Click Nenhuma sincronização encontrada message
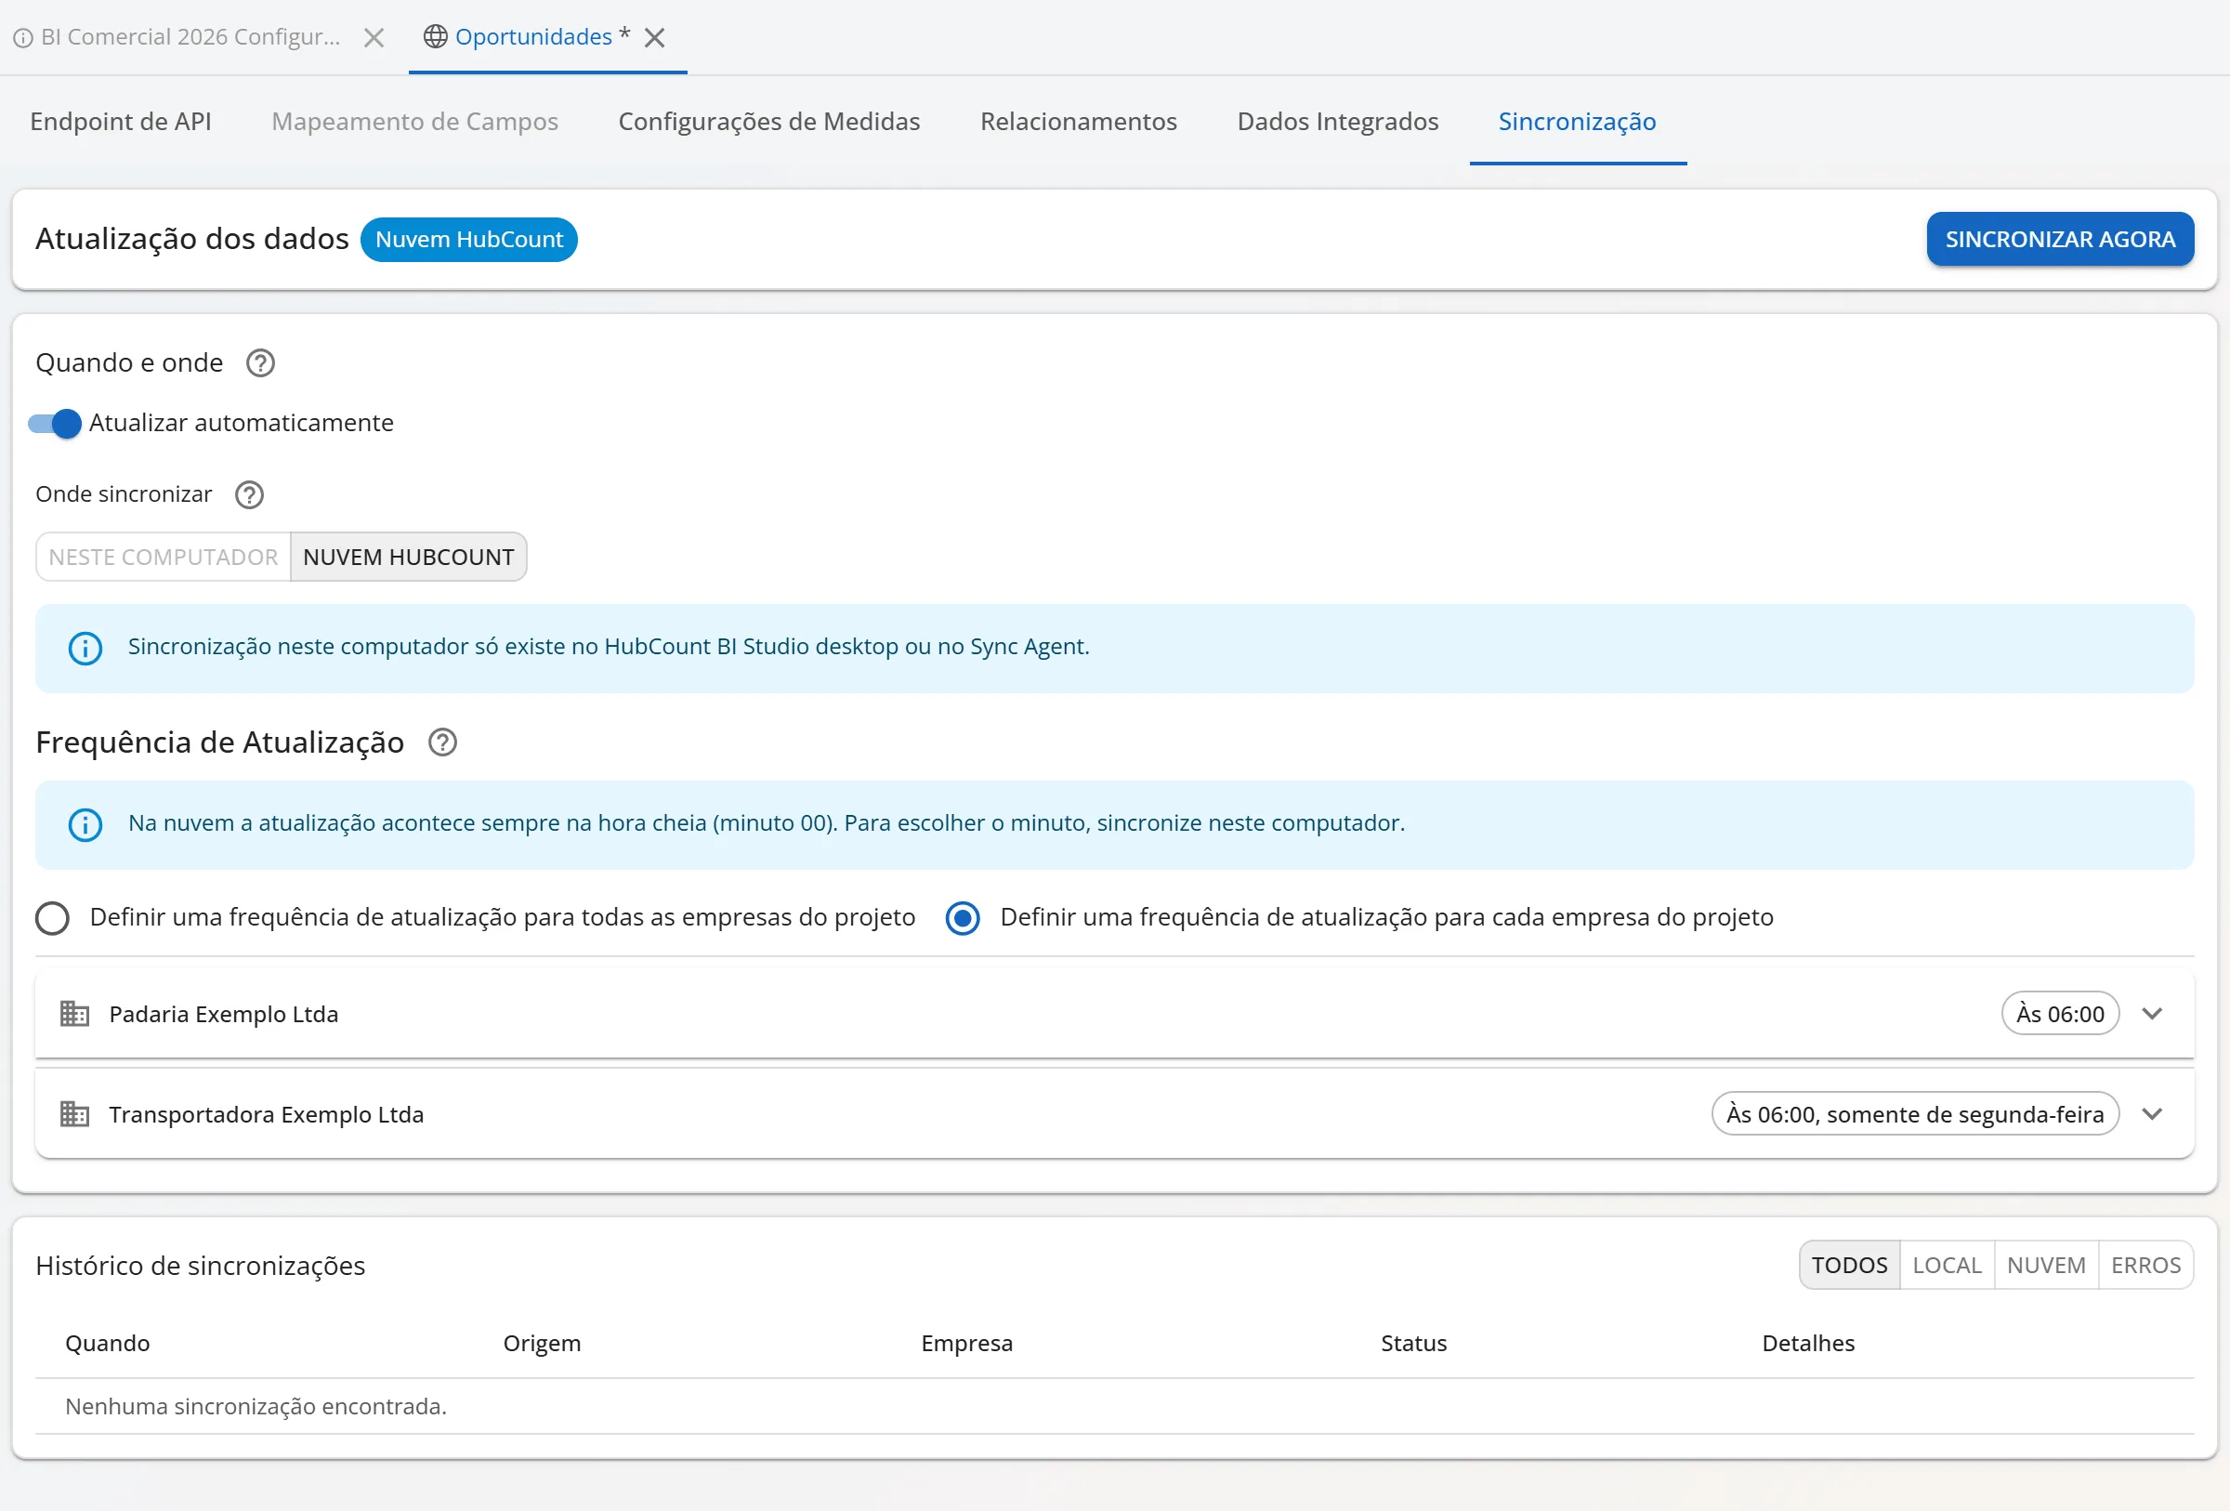 256,1406
